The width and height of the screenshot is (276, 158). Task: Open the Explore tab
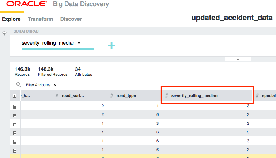tap(11, 19)
